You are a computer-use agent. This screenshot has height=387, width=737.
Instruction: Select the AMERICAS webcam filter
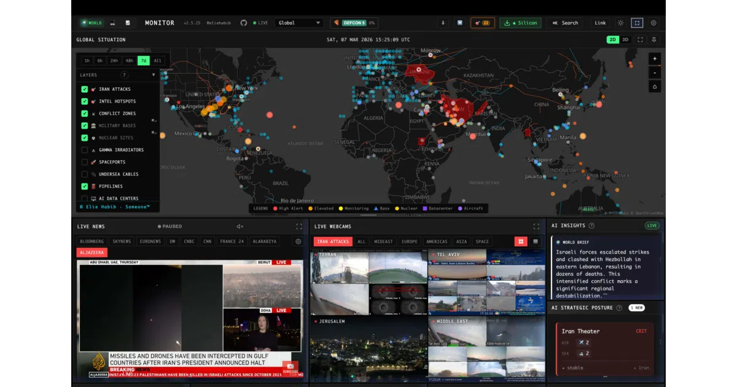[x=437, y=241]
